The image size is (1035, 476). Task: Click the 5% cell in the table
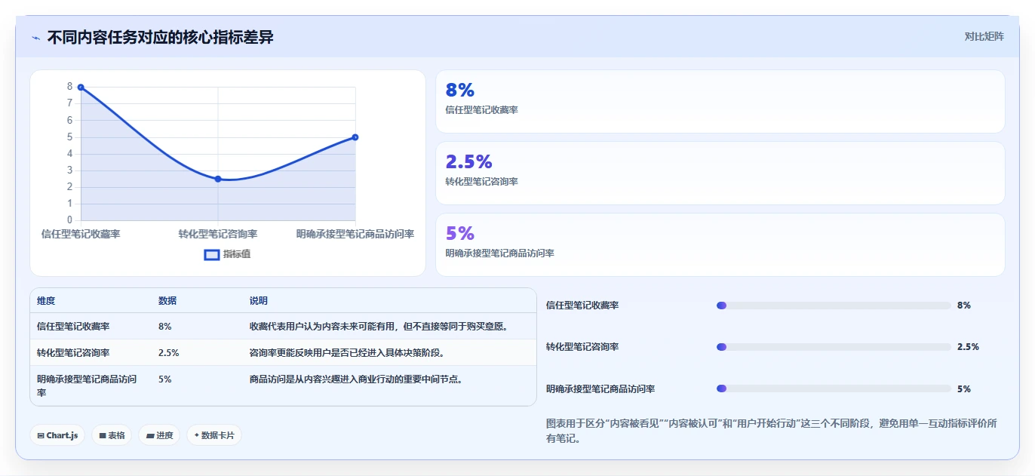pyautogui.click(x=165, y=379)
